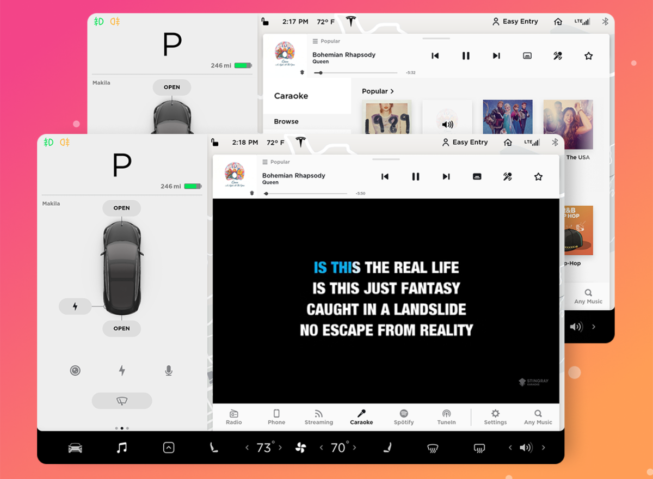Switch to the Streaming tab
Screen dimensions: 653x479
point(319,417)
